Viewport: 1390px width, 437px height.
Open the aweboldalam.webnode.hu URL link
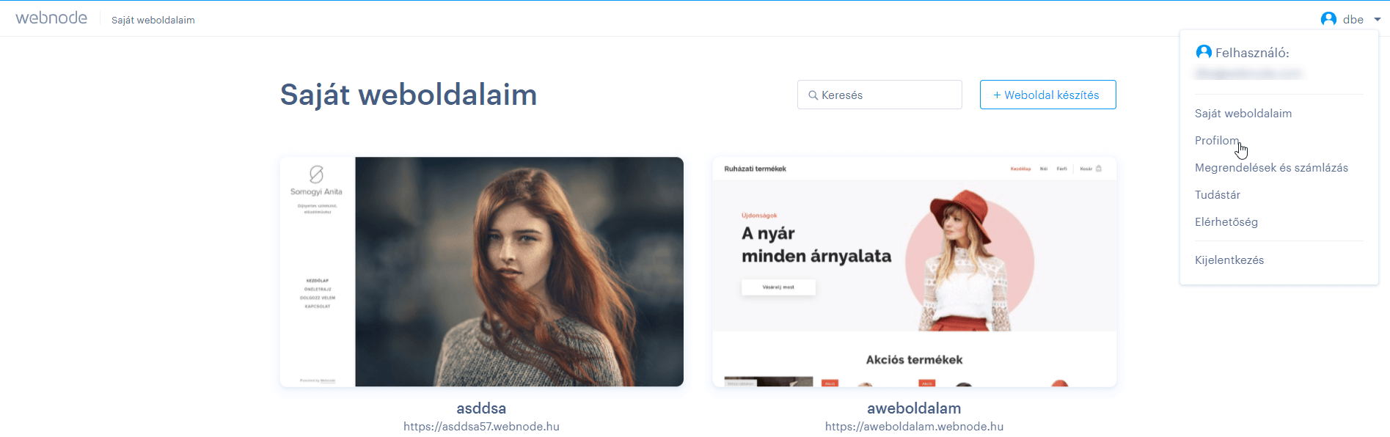click(914, 427)
